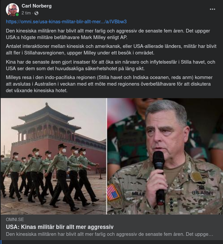This screenshot has height=244, width=223.
Task: Open the photo of Milley with microphone
Action: [x=165, y=156]
